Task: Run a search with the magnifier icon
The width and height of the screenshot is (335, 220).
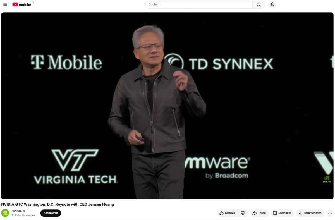Action: 259,4
